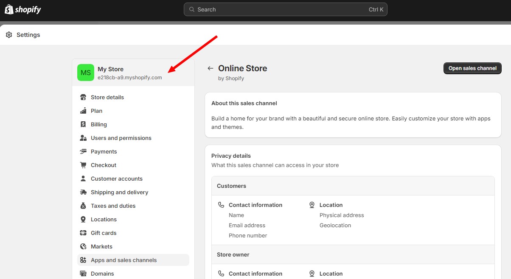Click 'Location' label under Customers

click(331, 205)
